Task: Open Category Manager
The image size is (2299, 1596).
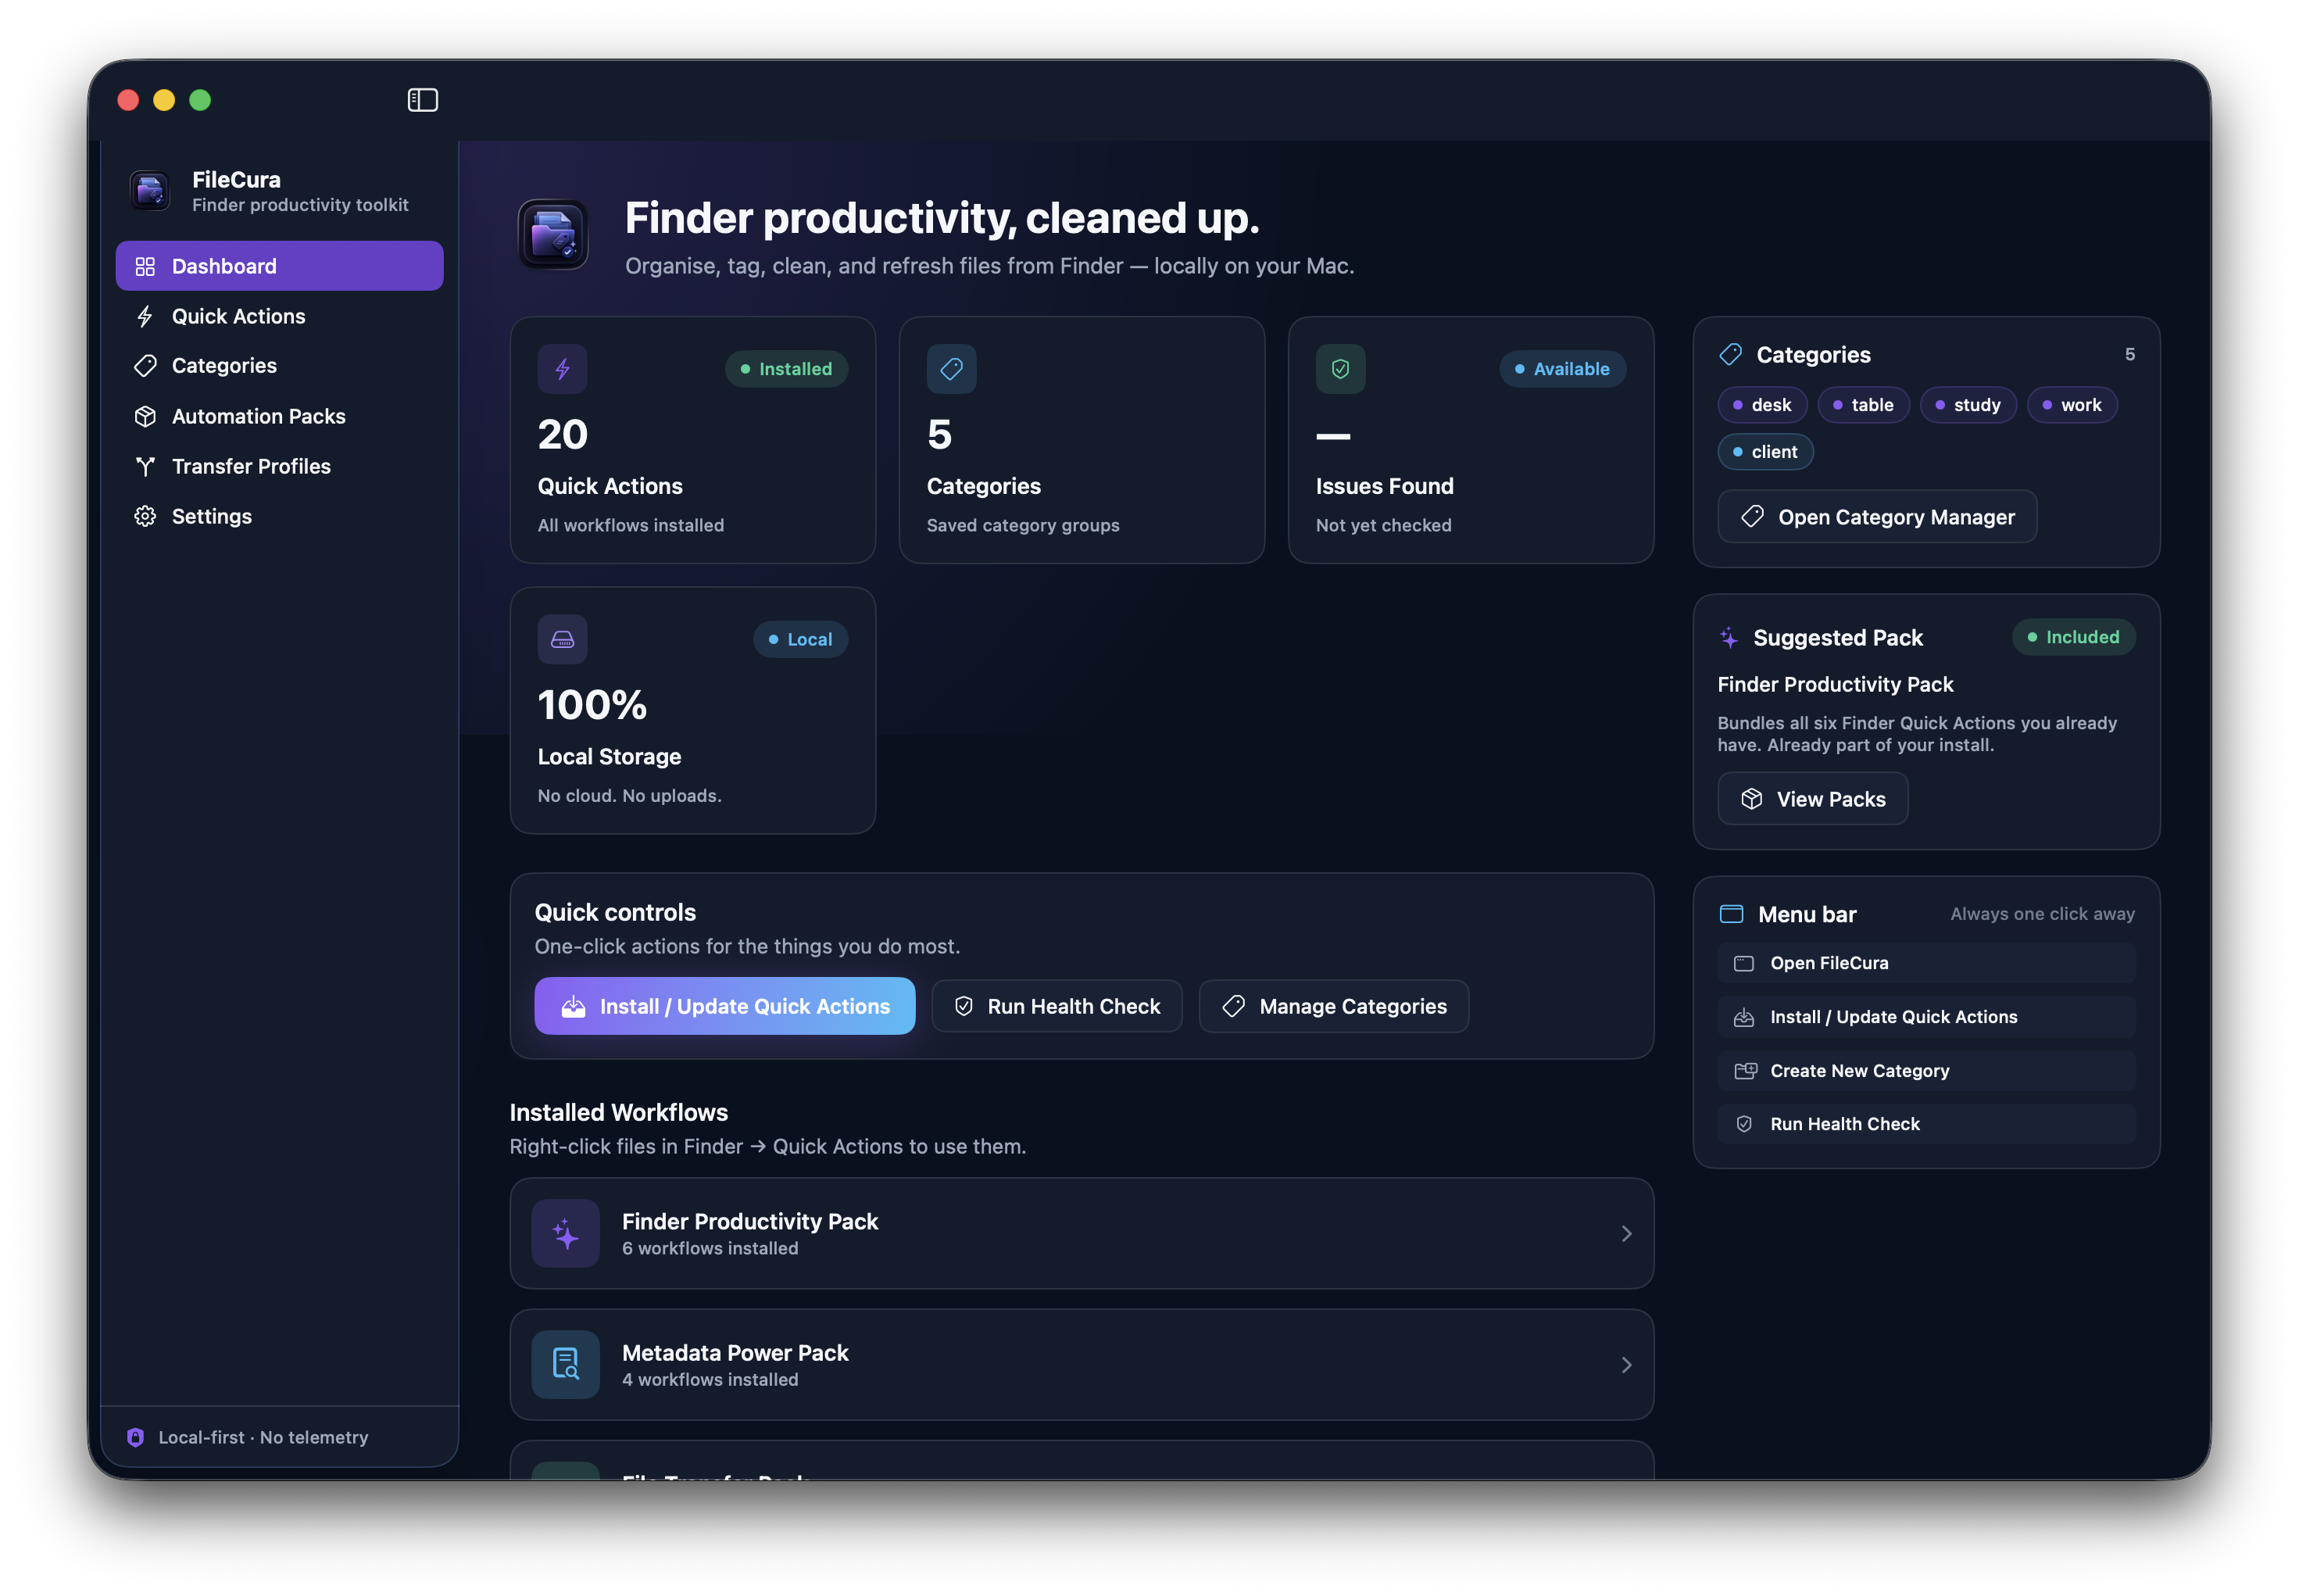Action: tap(1877, 517)
